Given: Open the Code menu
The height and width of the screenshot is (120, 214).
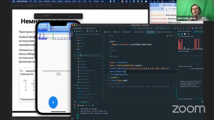Looking at the screenshot, I should click(53, 1).
